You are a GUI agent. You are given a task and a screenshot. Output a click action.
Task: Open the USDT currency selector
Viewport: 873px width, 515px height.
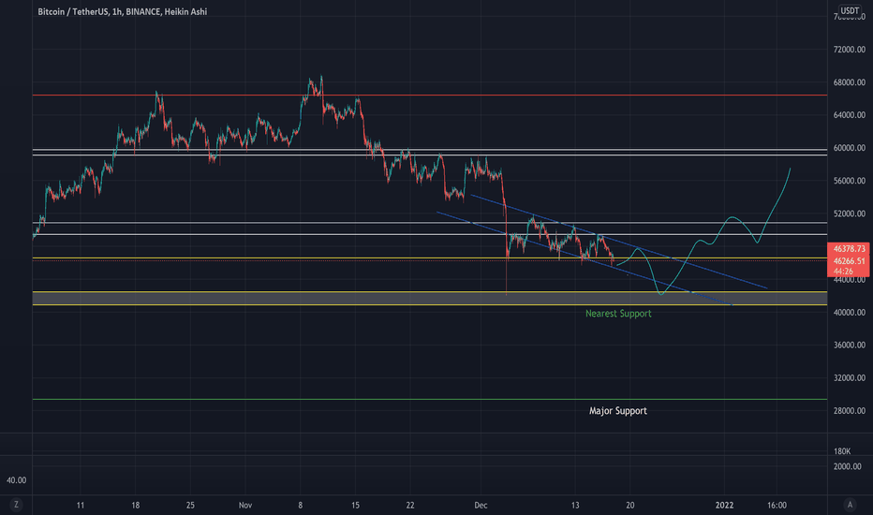coord(850,10)
